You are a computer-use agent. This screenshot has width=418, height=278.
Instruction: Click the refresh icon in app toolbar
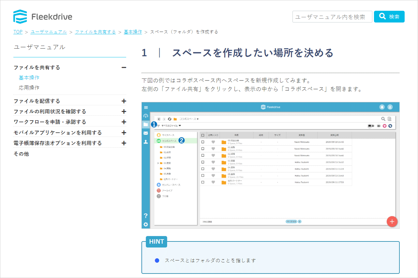click(170, 119)
